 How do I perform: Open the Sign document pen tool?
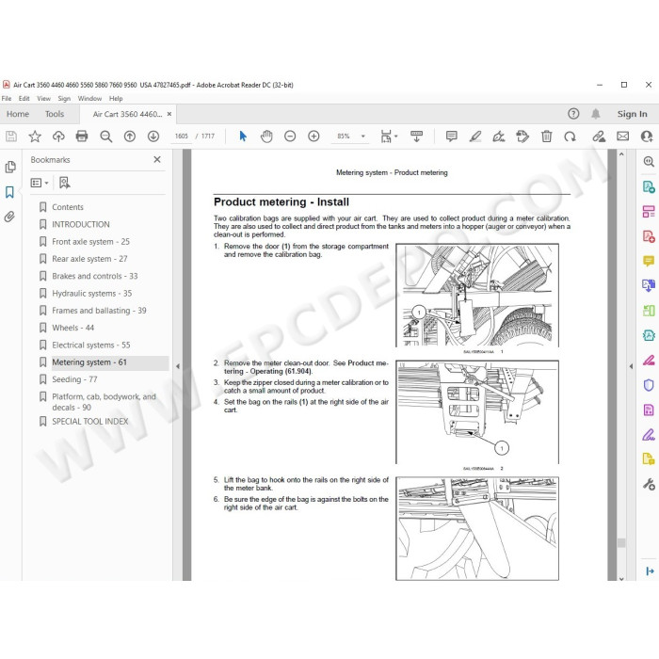tap(499, 137)
